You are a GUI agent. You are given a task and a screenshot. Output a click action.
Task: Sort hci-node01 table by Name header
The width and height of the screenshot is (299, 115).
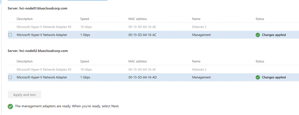(x=196, y=19)
